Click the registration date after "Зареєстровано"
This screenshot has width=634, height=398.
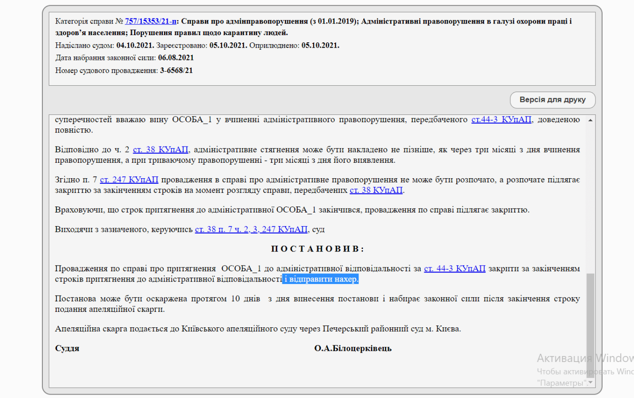[228, 45]
